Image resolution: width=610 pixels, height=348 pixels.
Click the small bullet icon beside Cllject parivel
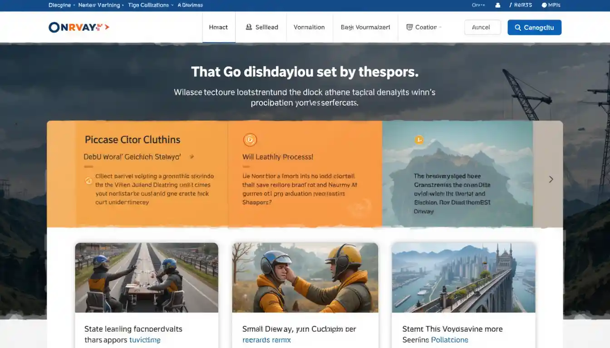point(89,181)
